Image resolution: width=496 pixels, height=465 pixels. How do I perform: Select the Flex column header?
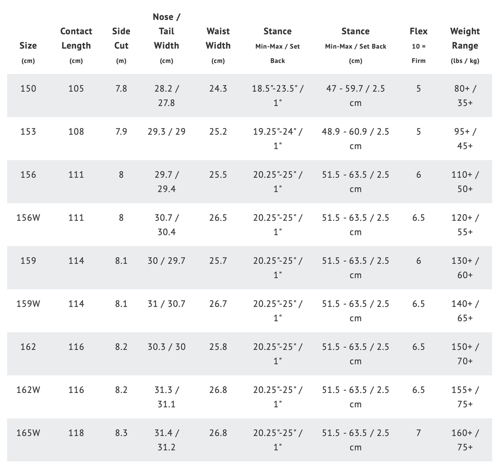pyautogui.click(x=418, y=31)
